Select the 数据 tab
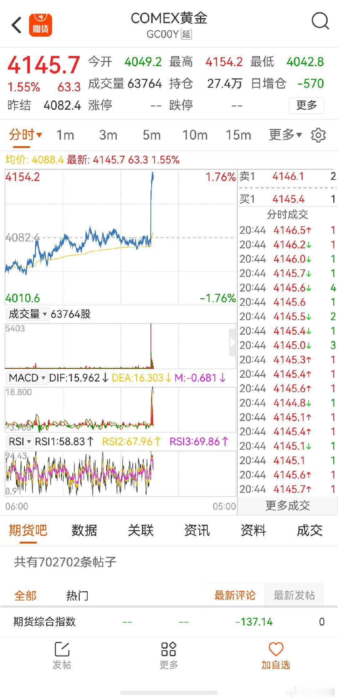This screenshot has width=338, height=700. point(84,530)
